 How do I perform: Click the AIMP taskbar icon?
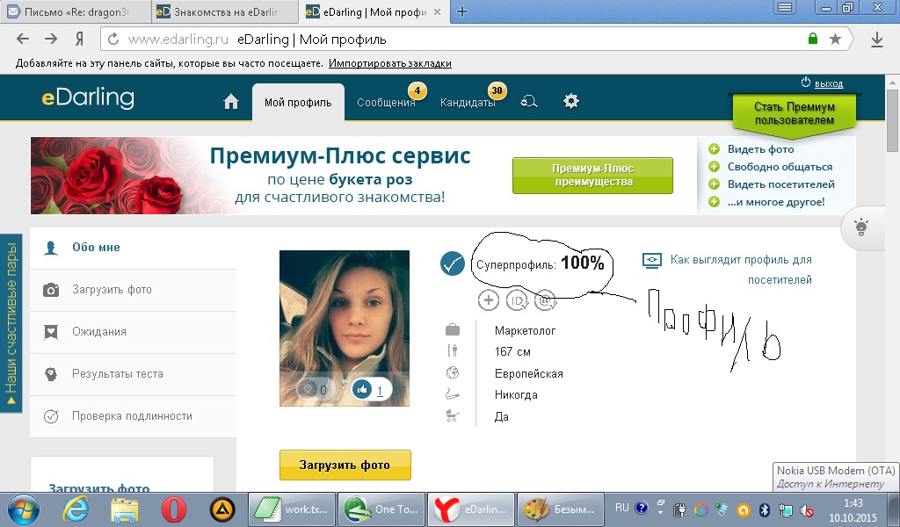222,509
